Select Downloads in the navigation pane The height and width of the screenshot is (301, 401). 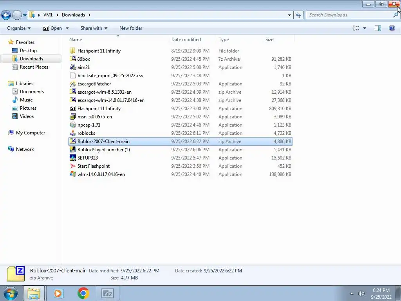click(x=31, y=59)
